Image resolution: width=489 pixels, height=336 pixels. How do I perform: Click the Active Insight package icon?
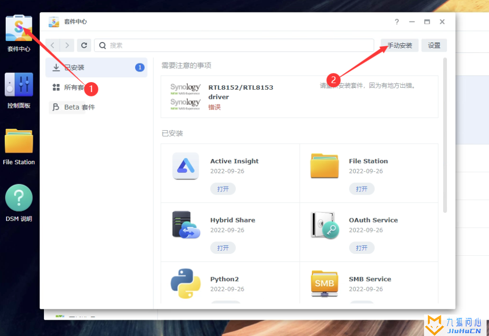point(186,166)
